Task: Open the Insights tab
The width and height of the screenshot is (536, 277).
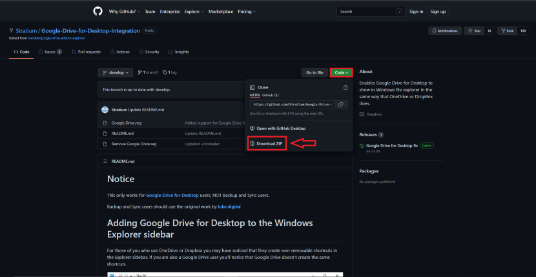Action: (x=178, y=52)
